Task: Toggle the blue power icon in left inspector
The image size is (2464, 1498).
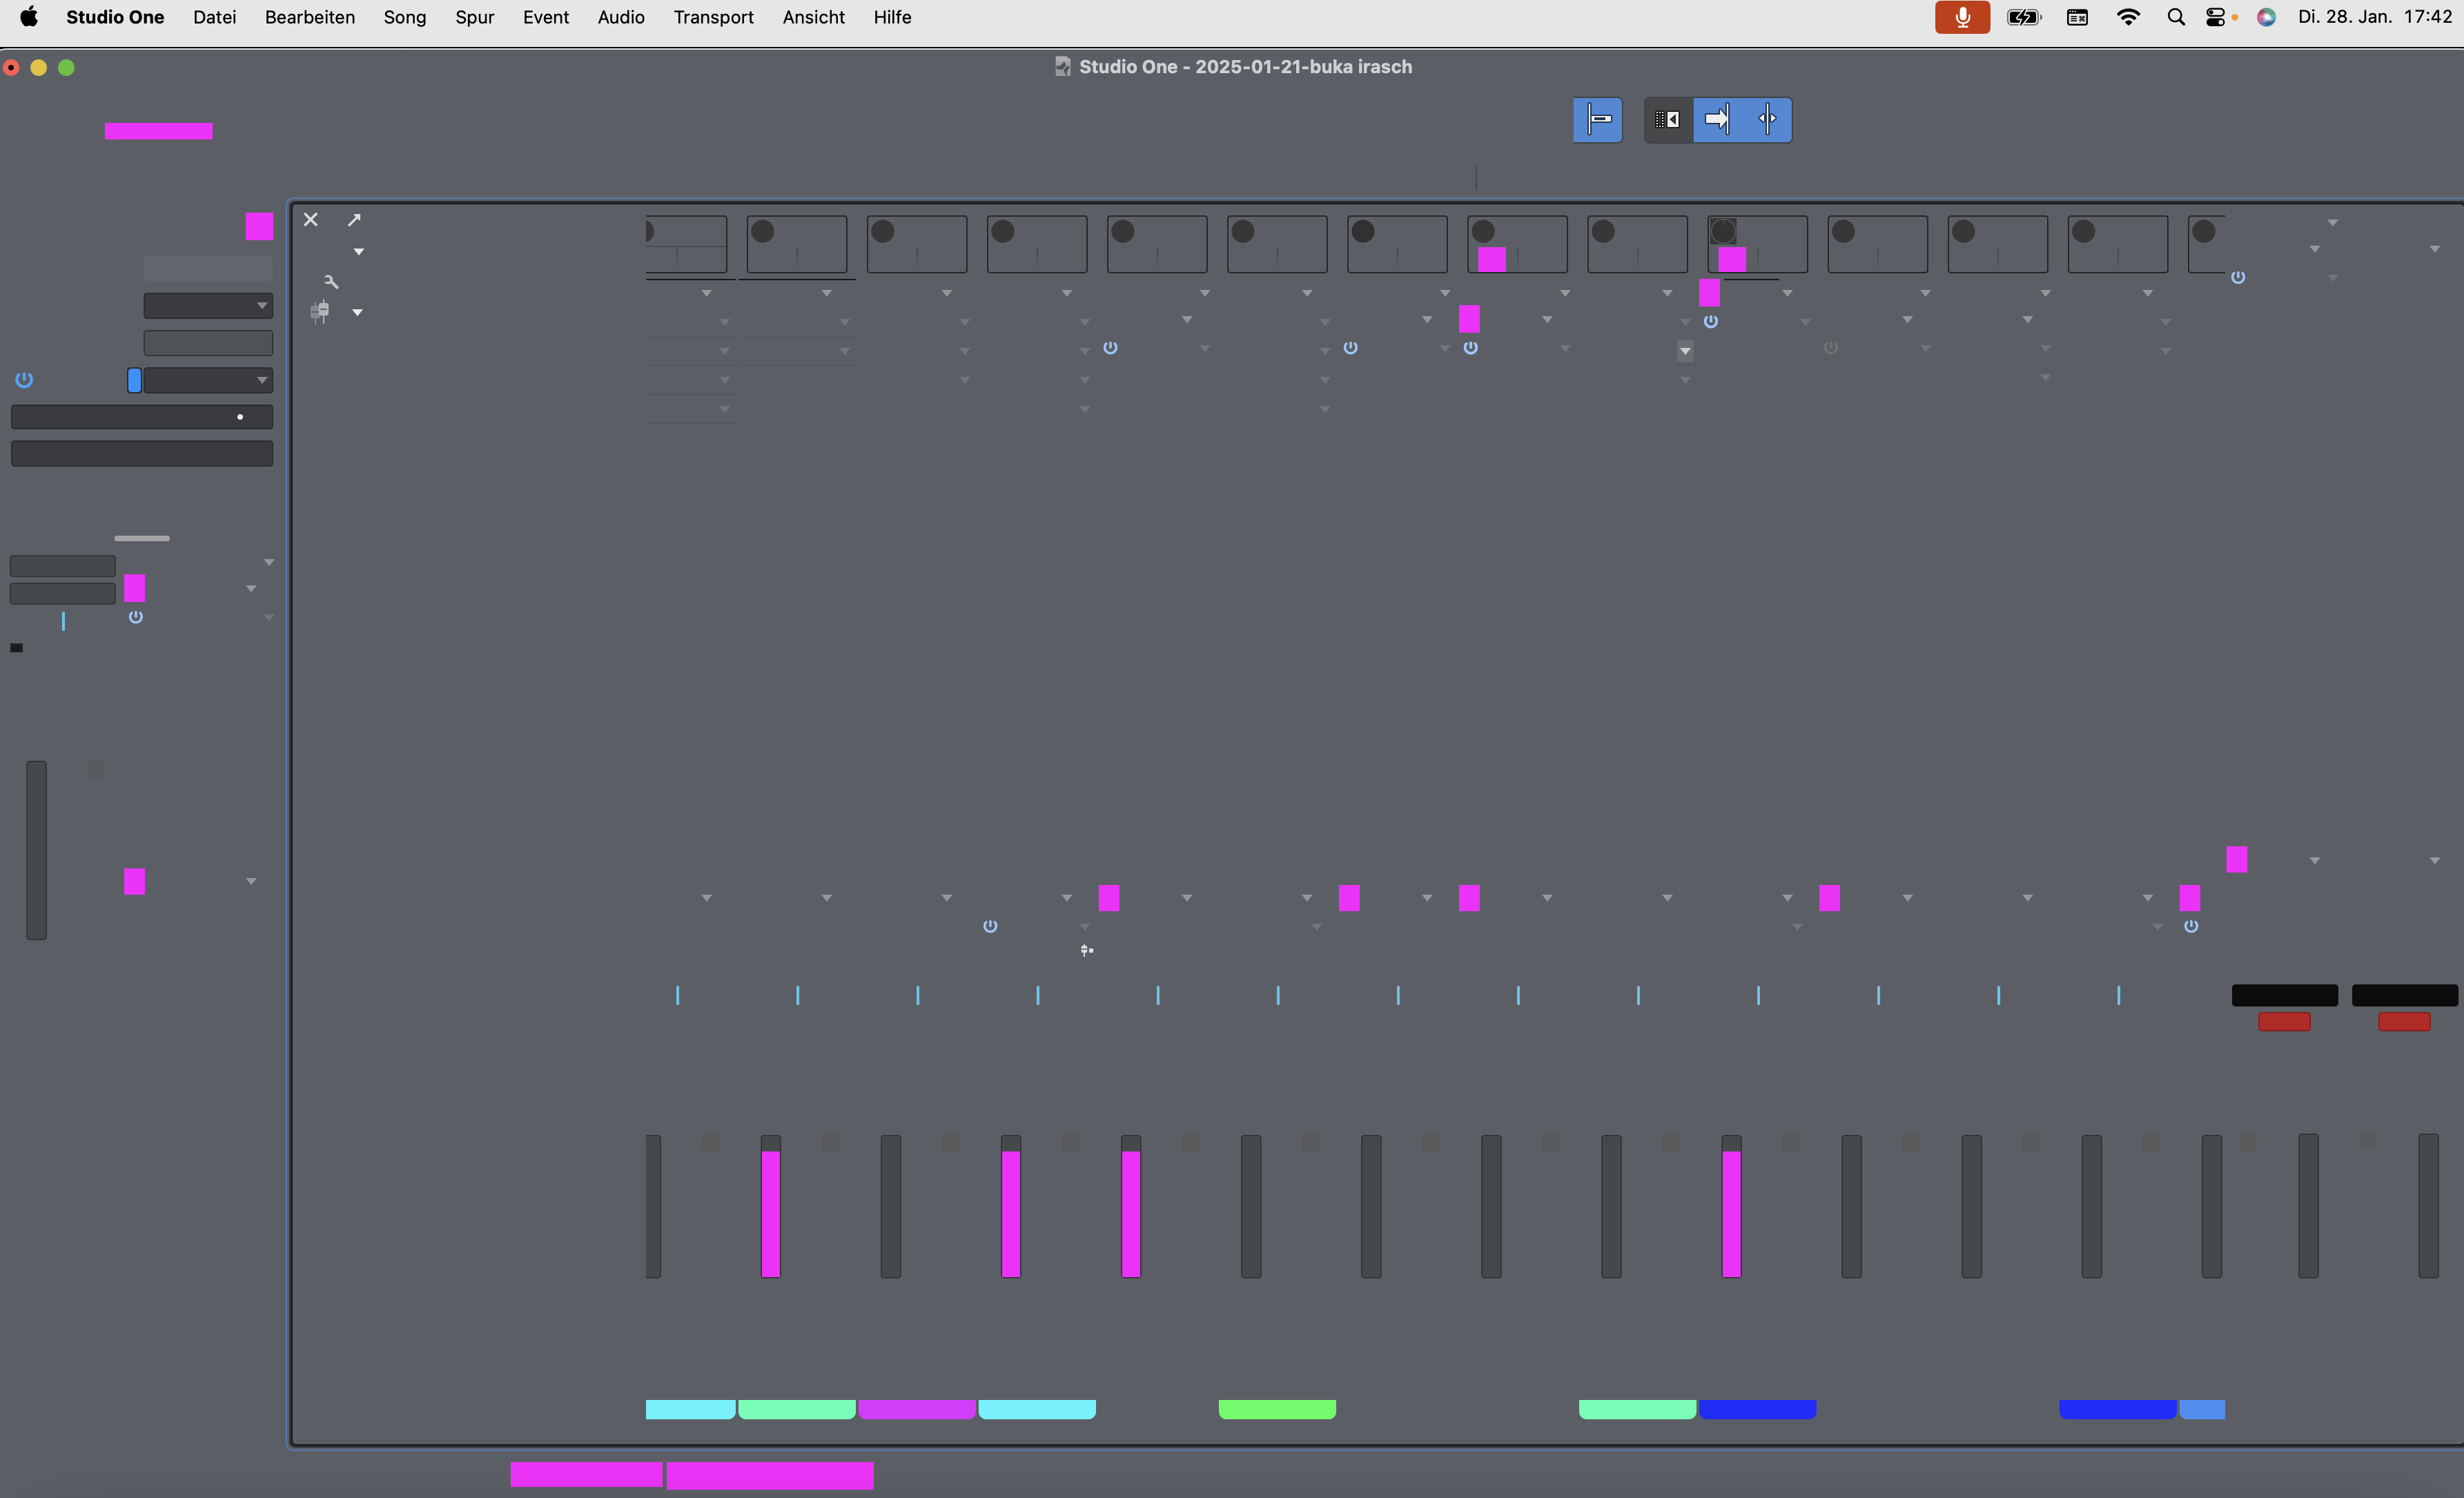Action: click(24, 380)
